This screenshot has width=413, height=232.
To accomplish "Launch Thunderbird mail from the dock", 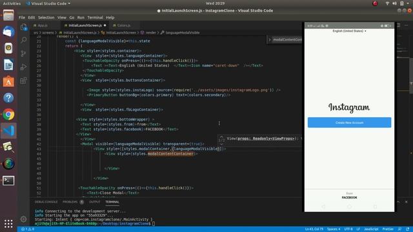I will point(8,32).
